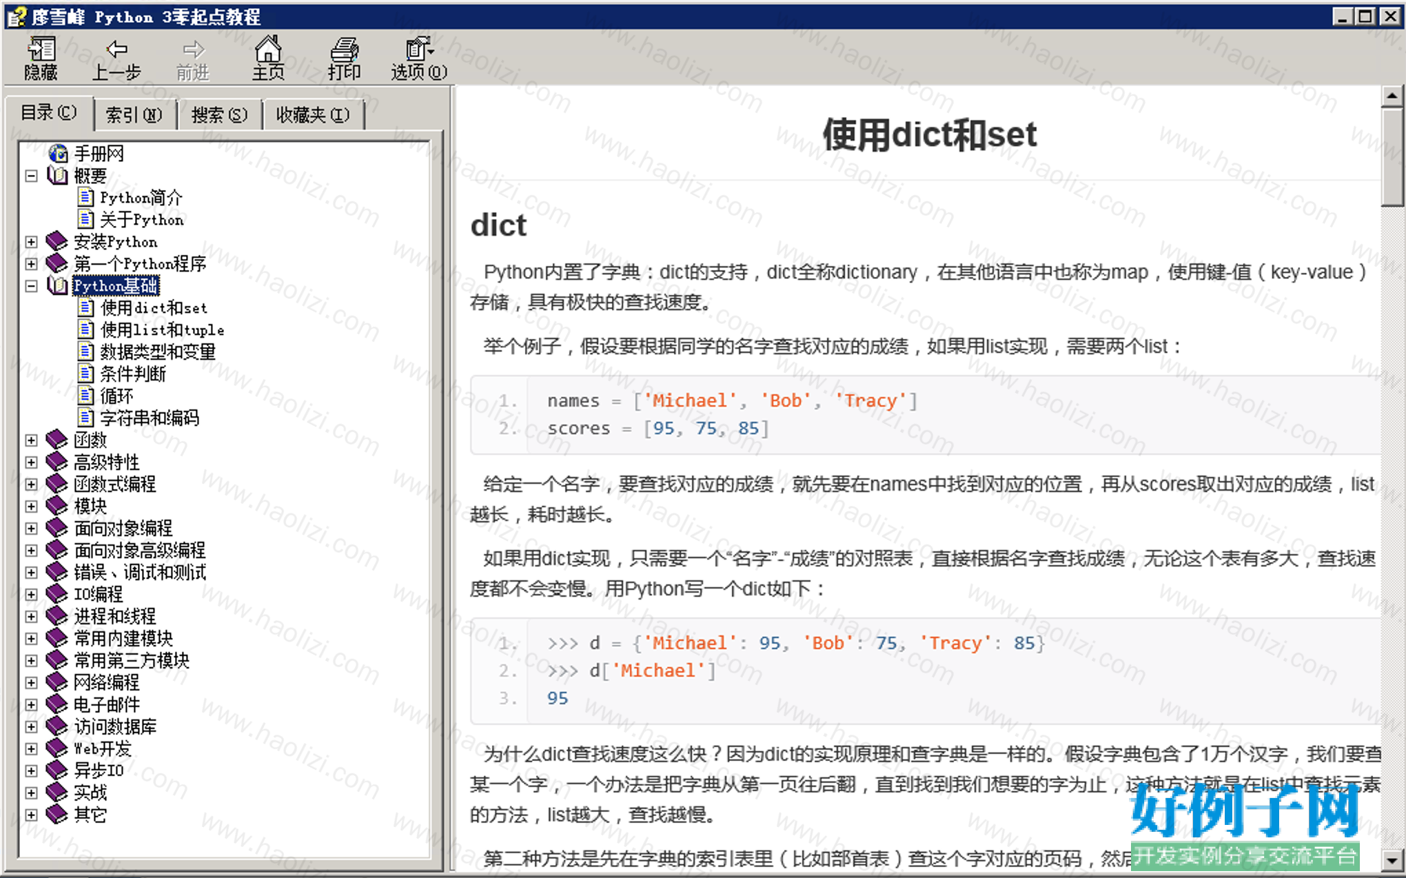Click the 隐藏 (Hide) toolbar icon

coord(41,50)
